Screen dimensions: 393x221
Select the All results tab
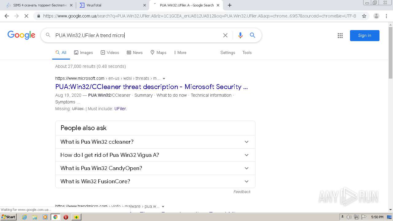tap(61, 52)
